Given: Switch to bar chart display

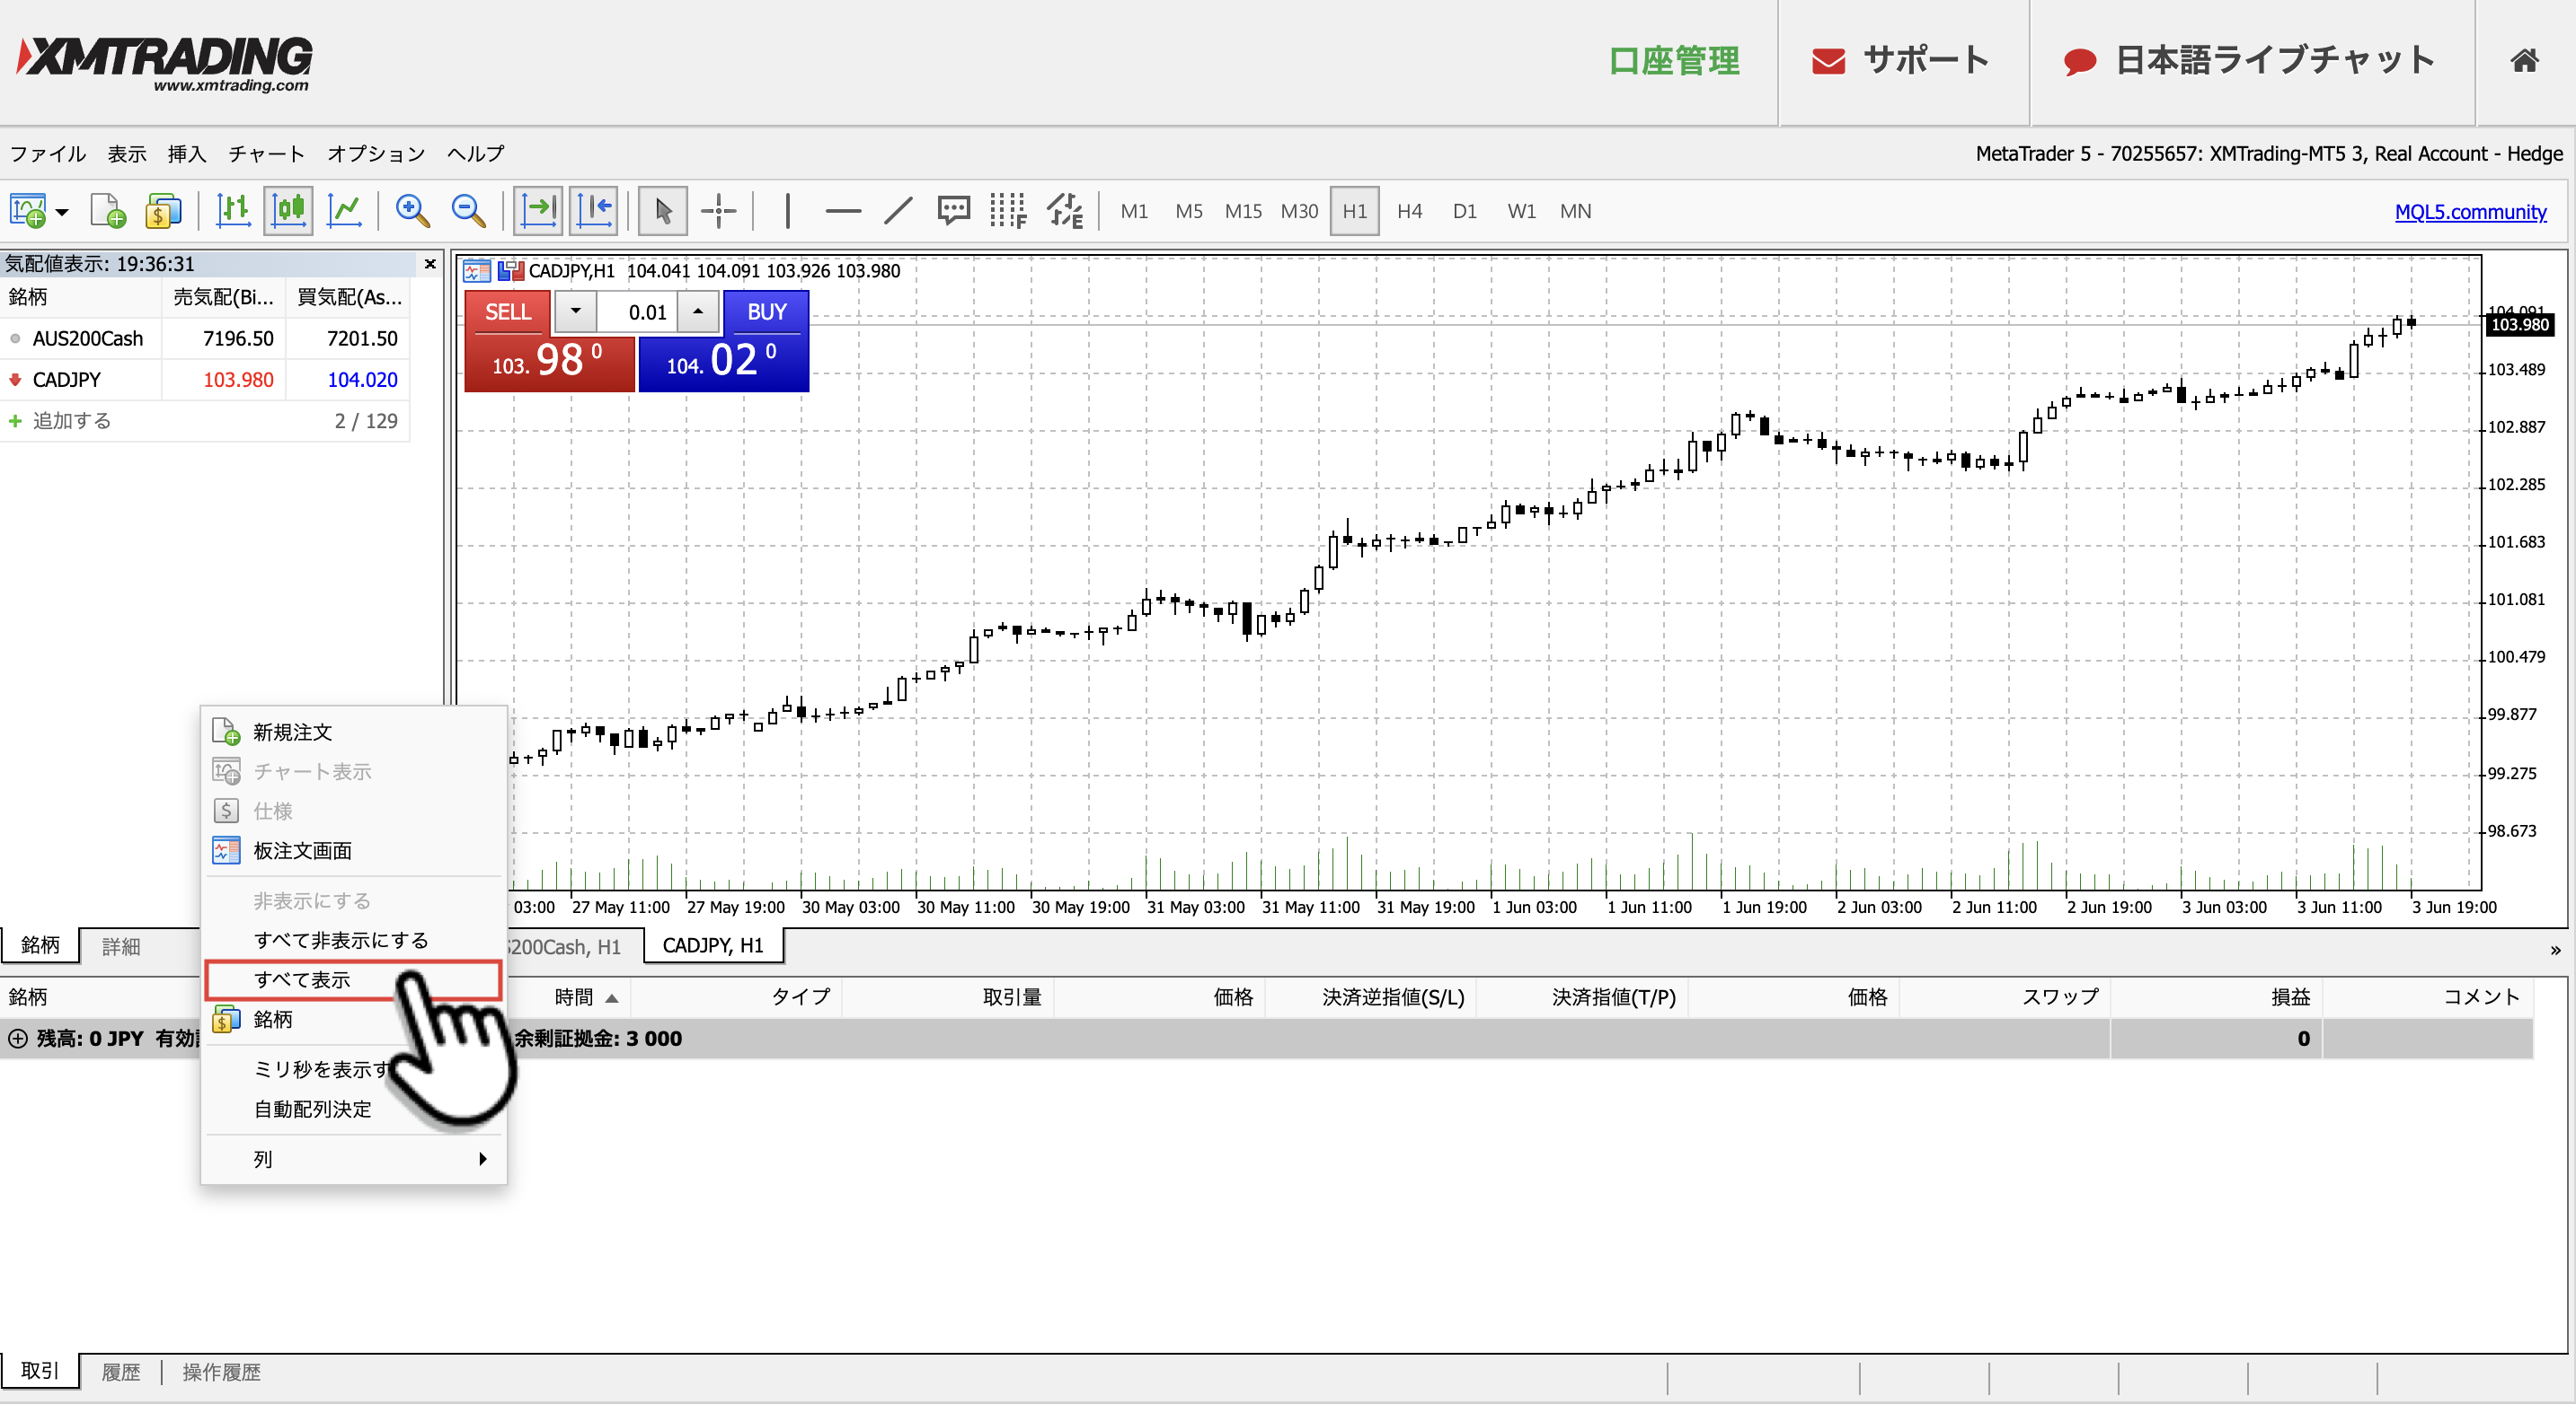Looking at the screenshot, I should pyautogui.click(x=233, y=211).
